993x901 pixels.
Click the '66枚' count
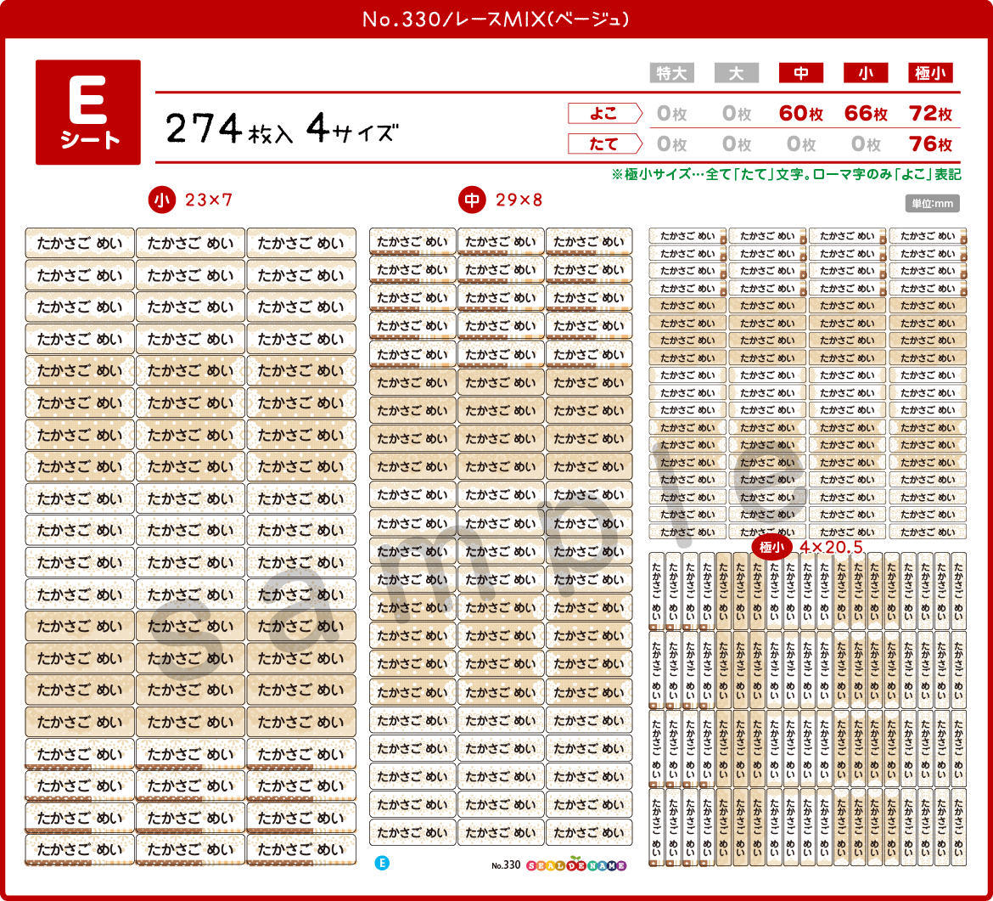pos(866,114)
